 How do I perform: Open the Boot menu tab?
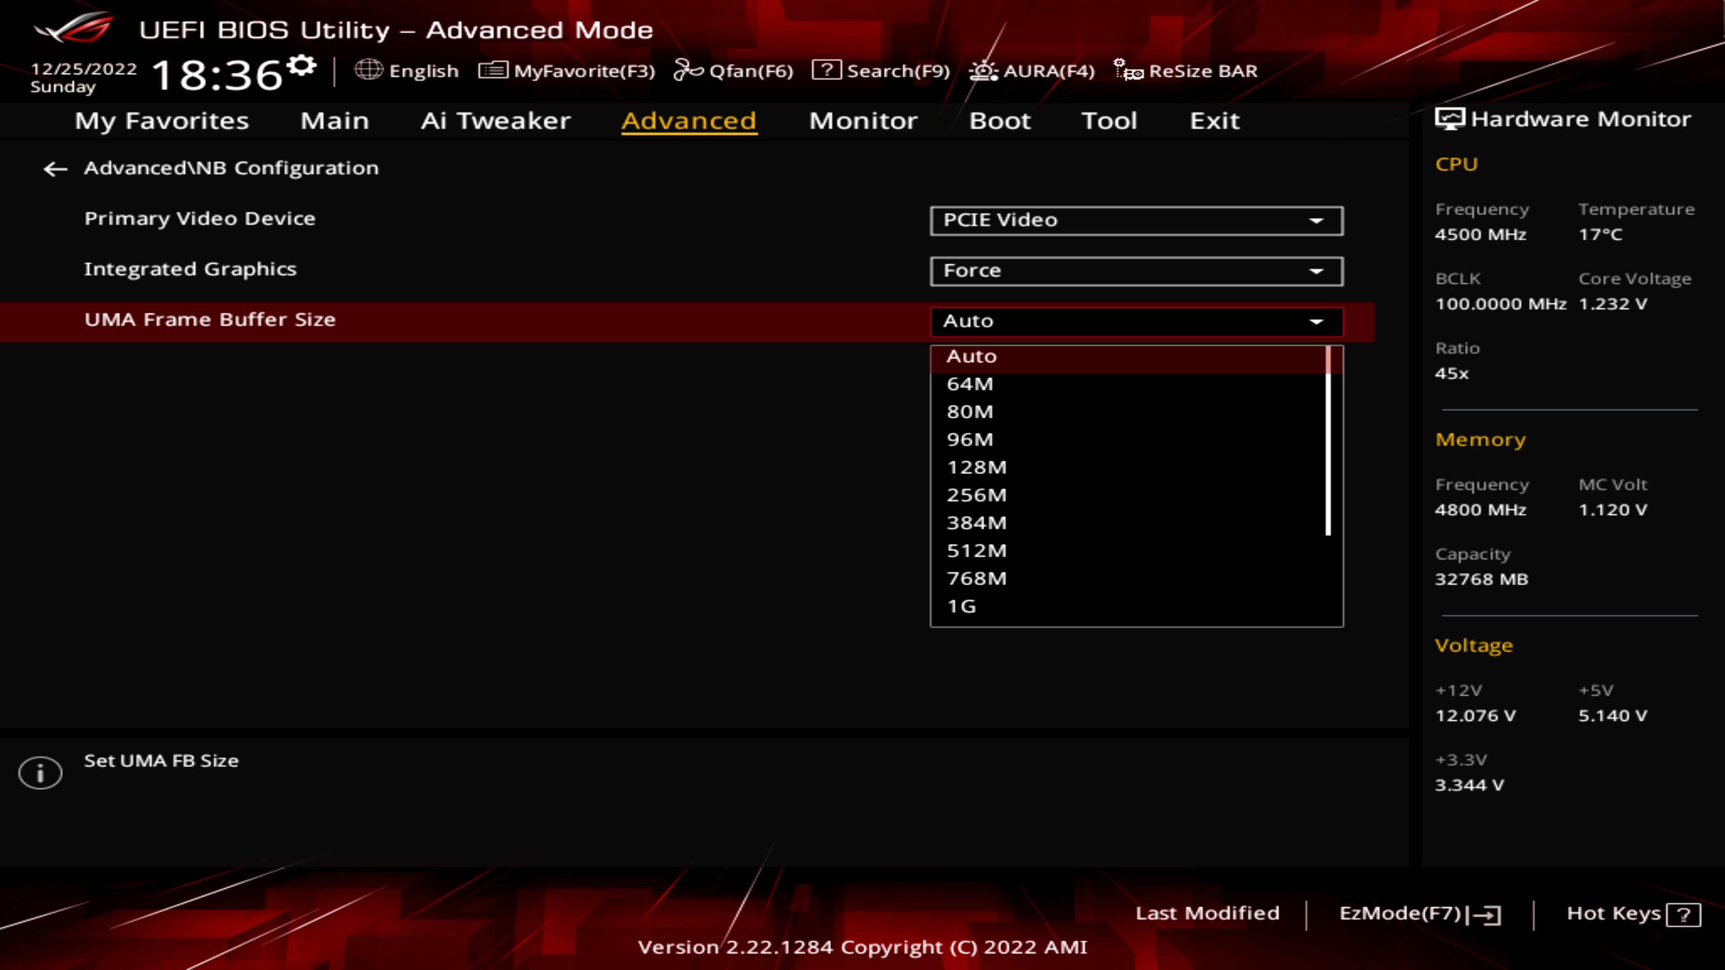pos(1000,120)
